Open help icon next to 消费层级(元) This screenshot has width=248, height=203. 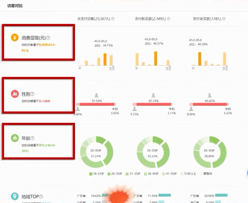click(48, 38)
